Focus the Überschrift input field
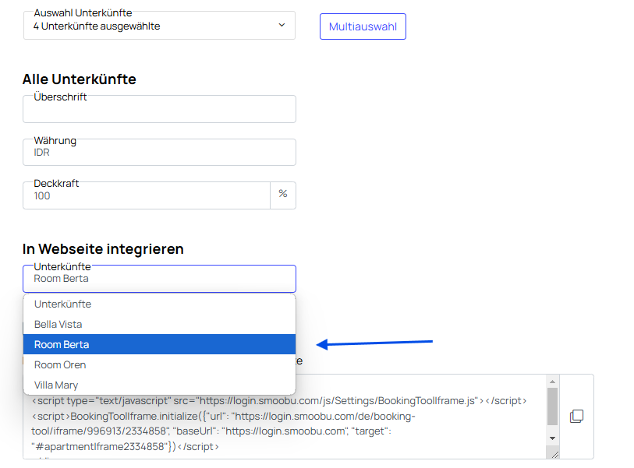This screenshot has width=634, height=468. click(159, 109)
